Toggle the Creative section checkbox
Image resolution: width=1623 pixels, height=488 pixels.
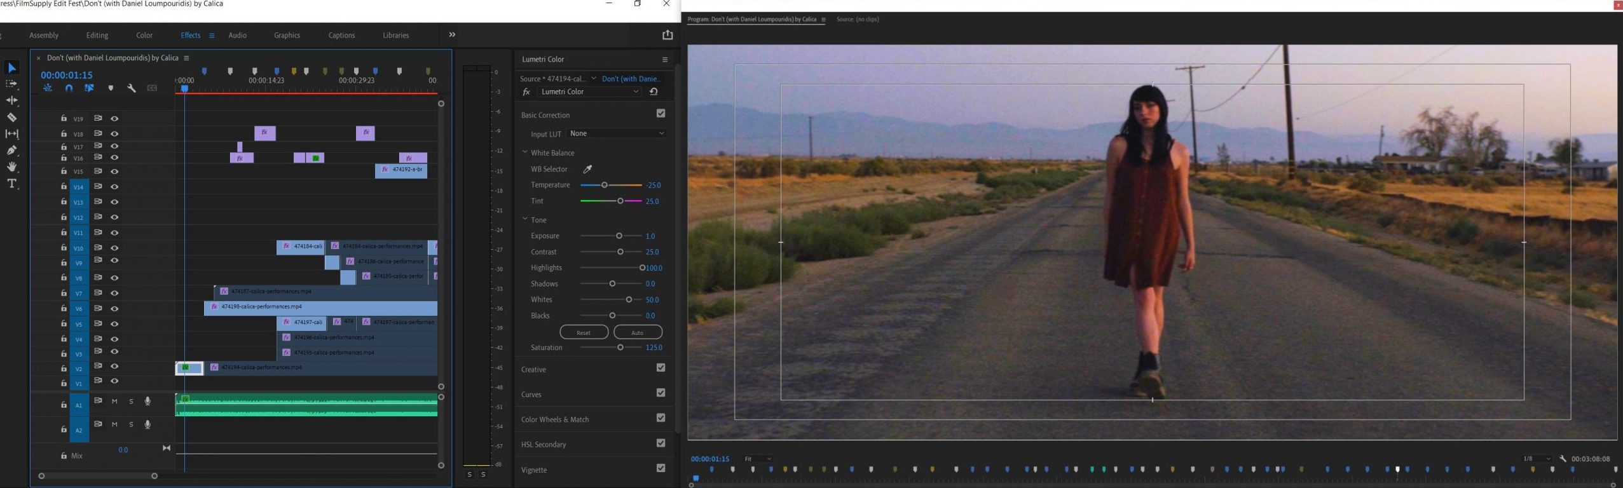coord(661,367)
